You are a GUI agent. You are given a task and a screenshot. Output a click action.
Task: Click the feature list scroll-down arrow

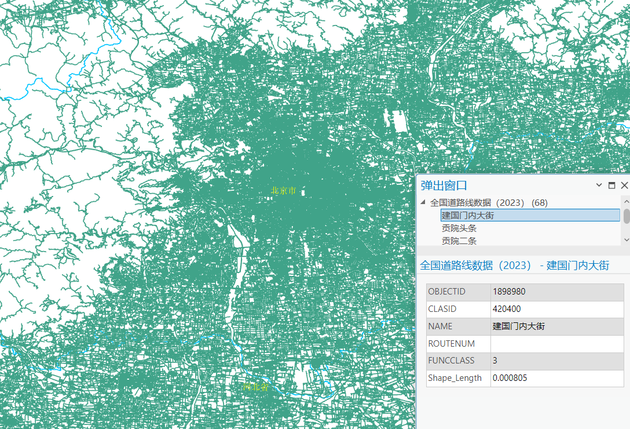pos(627,240)
